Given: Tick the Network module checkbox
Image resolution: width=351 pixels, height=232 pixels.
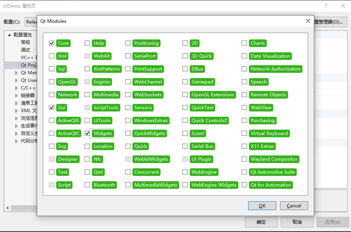Looking at the screenshot, I should (x=52, y=95).
